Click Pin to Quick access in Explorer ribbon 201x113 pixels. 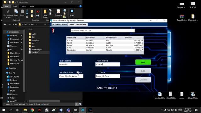pyautogui.click(x=8, y=14)
